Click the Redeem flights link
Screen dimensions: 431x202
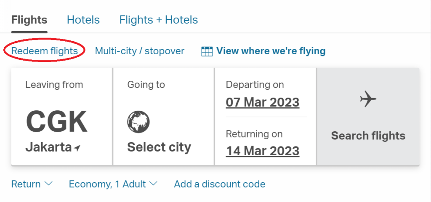pyautogui.click(x=45, y=51)
